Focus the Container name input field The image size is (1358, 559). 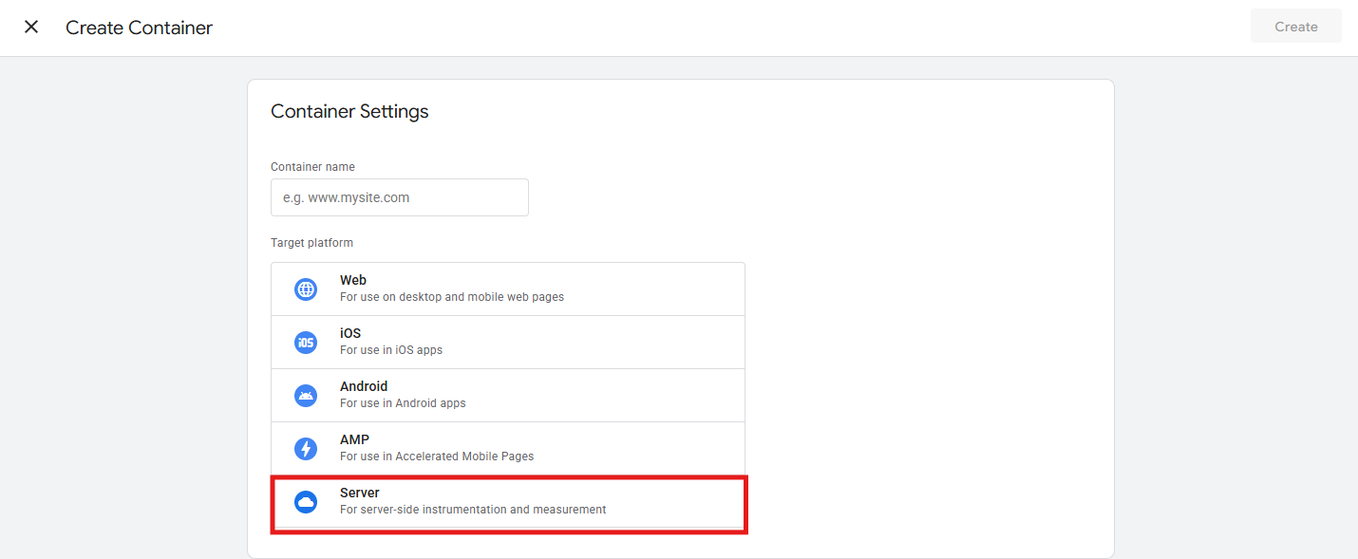[x=400, y=197]
